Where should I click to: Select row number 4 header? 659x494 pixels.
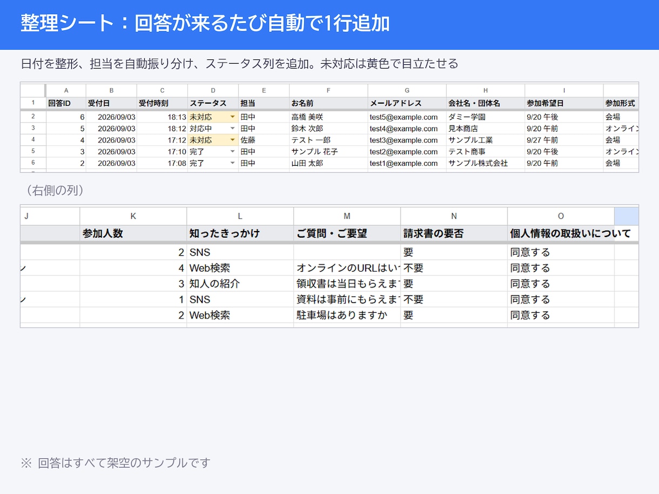point(33,140)
